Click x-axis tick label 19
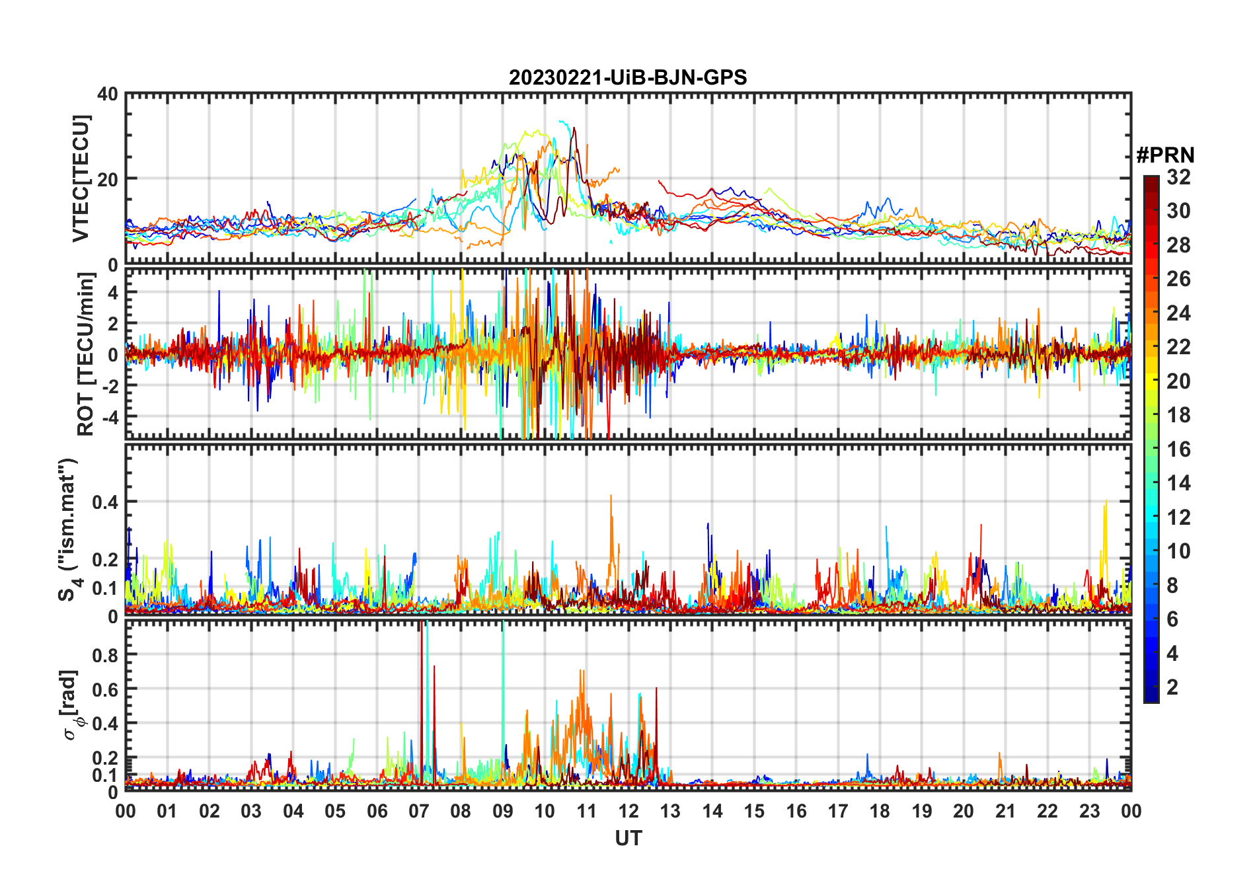Viewport: 1257px width, 879px height. pyautogui.click(x=922, y=811)
